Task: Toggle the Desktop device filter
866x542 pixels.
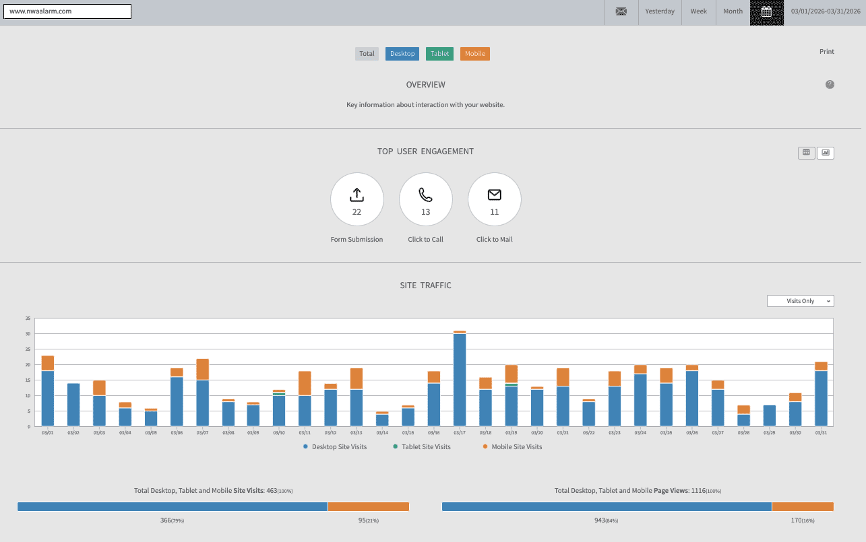Action: (402, 54)
